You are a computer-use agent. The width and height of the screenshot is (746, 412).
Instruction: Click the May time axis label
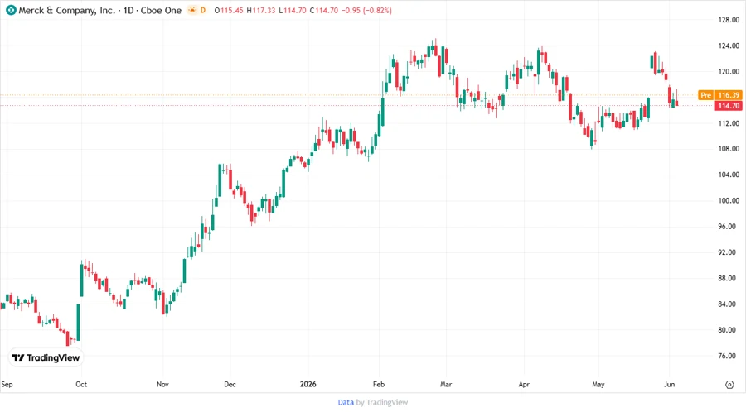tap(598, 385)
